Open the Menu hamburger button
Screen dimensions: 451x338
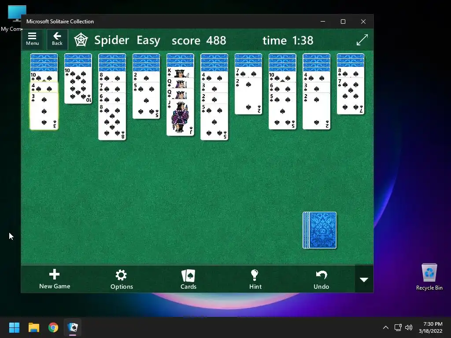click(32, 39)
